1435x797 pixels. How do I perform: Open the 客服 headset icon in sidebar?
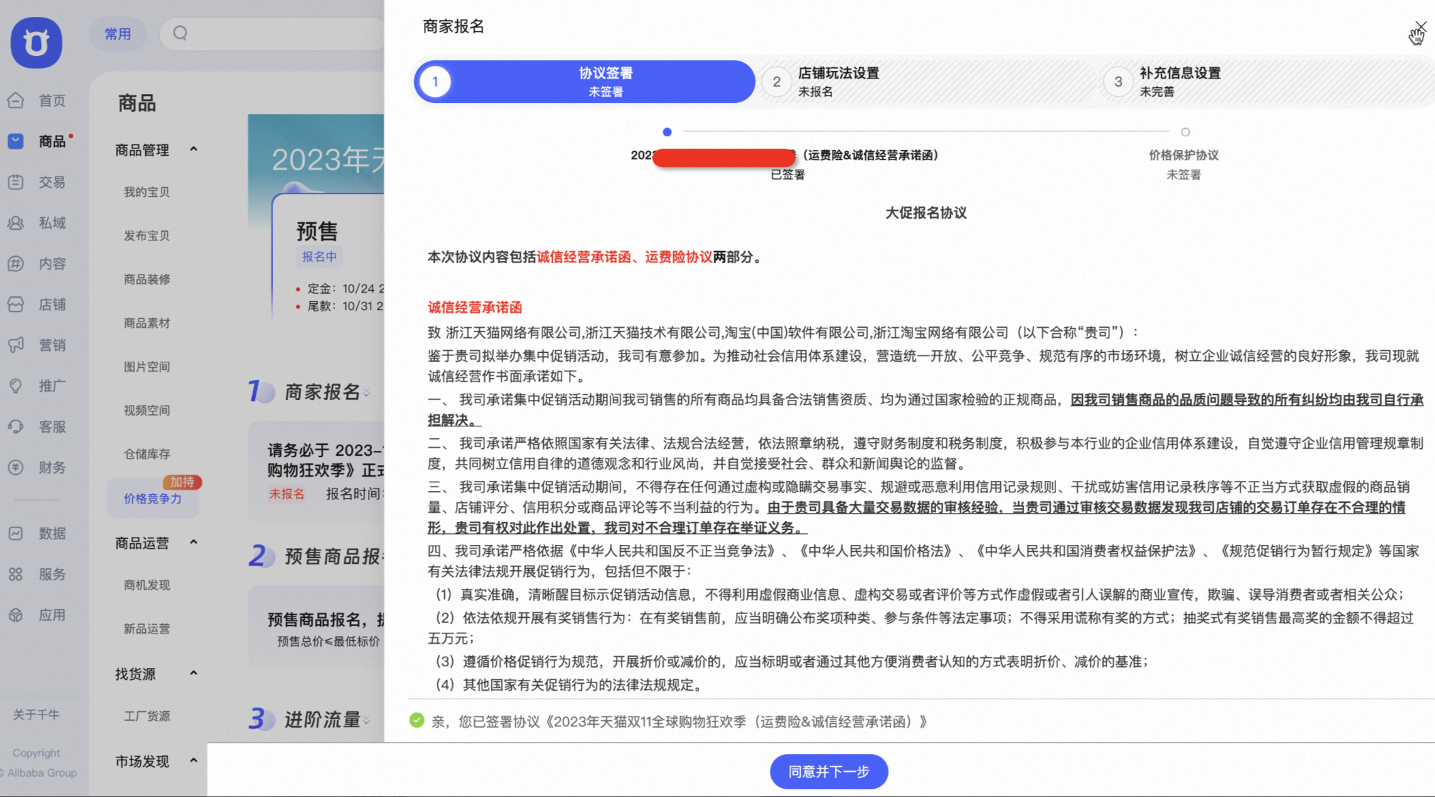coord(16,427)
